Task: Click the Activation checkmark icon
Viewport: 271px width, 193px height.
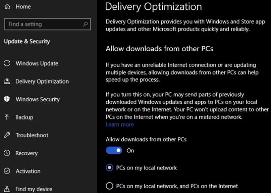Action: click(7, 171)
